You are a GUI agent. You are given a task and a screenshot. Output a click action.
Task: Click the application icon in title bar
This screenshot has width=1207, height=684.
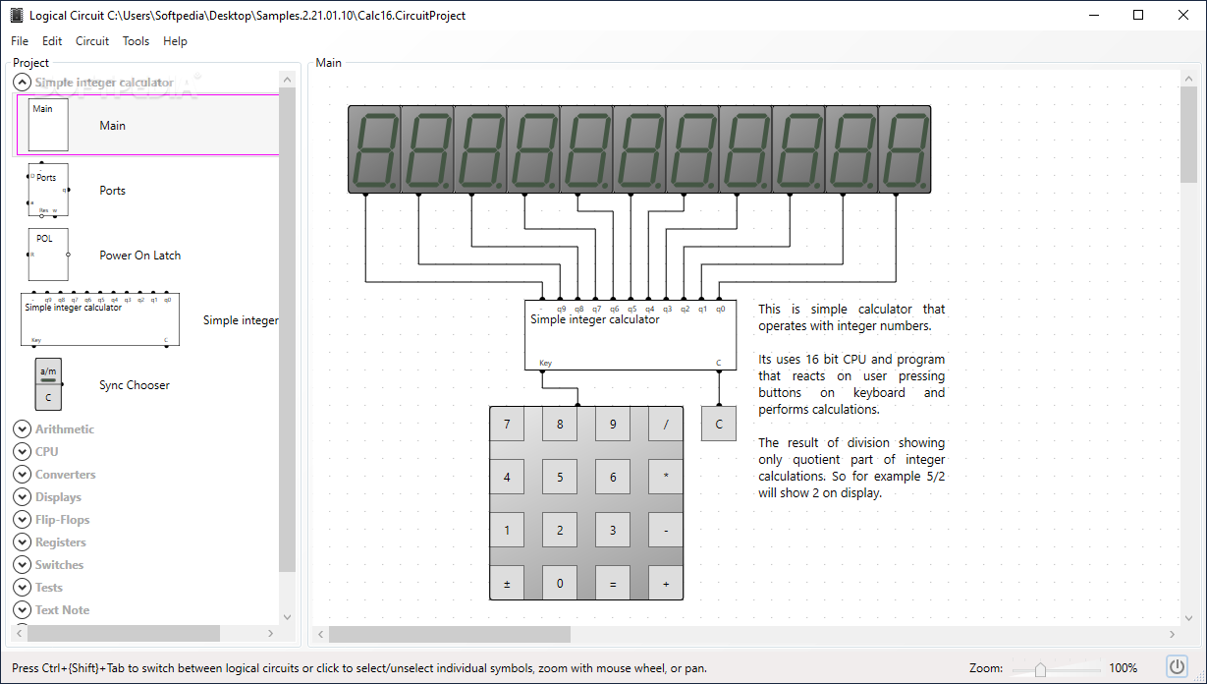click(x=16, y=16)
